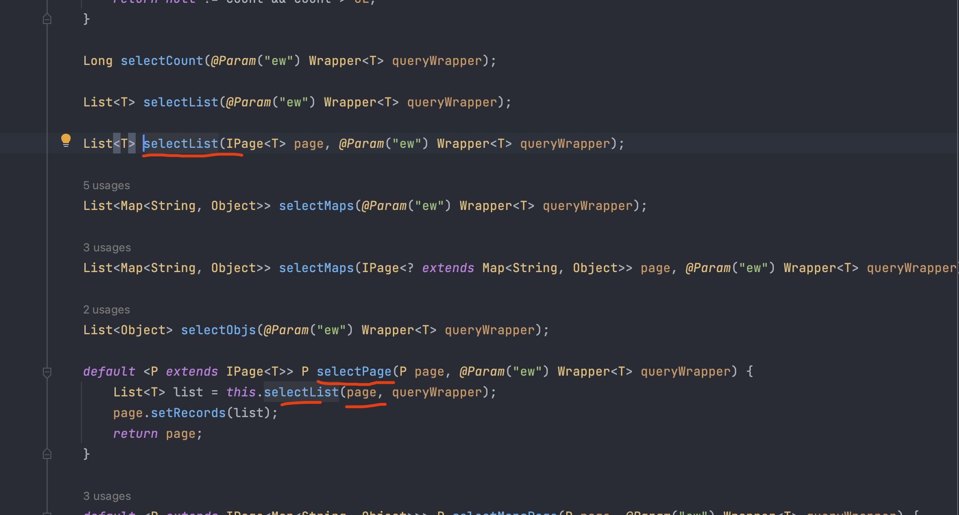Open the bottom '3 usages' hint
This screenshot has height=515, width=959.
(x=107, y=496)
